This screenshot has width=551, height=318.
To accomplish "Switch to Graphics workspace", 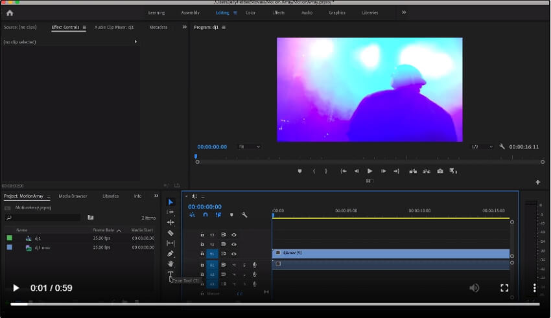I will point(337,13).
